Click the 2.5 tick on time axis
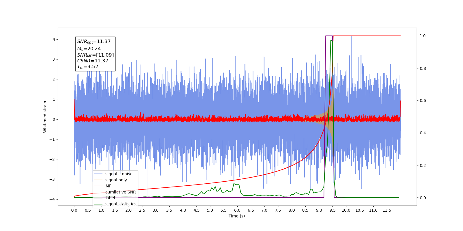This screenshot has width=463, height=231. tap(142, 210)
